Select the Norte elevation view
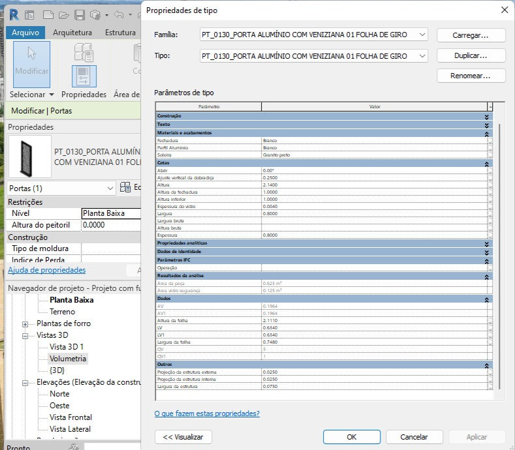This screenshot has height=450, width=515. tap(59, 394)
